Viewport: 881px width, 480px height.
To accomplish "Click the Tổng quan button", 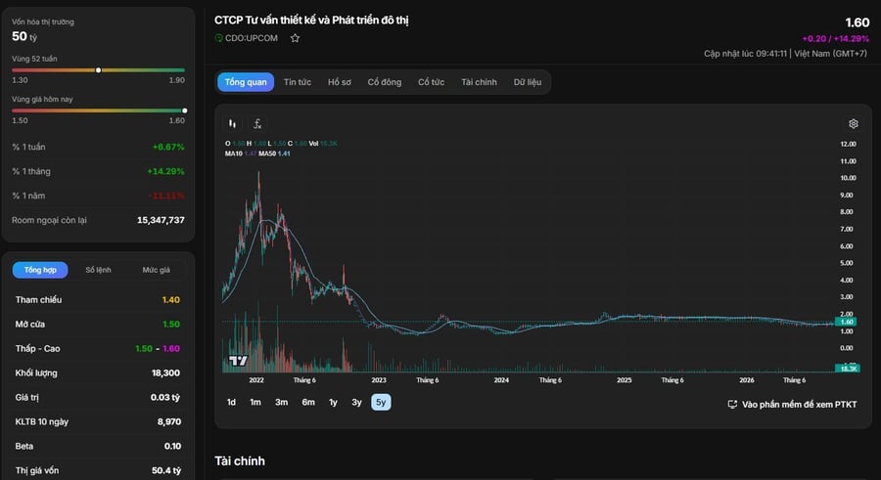I will click(x=246, y=82).
